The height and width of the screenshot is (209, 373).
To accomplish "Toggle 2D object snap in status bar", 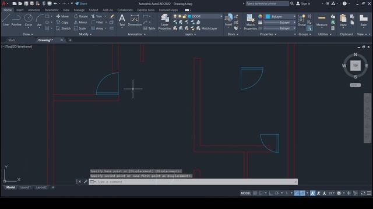I will (302, 193).
